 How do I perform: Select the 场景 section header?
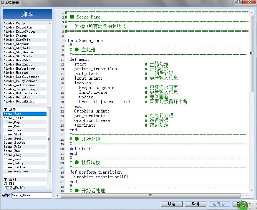(x=25, y=110)
